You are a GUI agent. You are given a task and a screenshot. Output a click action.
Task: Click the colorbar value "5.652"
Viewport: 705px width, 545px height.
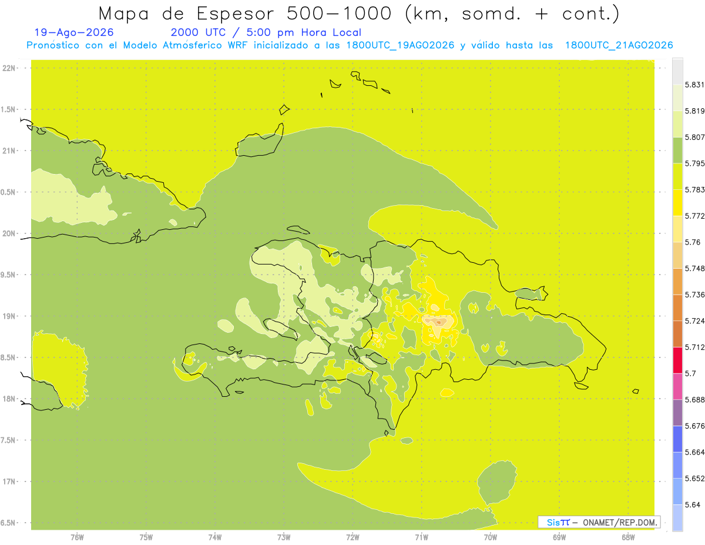pyautogui.click(x=694, y=479)
